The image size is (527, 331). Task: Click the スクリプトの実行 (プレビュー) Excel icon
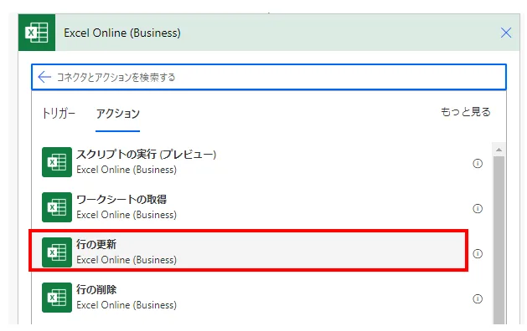coord(57,162)
